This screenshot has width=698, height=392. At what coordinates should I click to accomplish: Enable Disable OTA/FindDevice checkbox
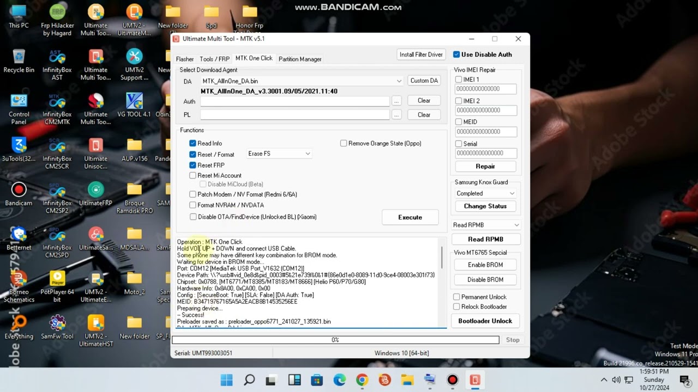point(193,217)
